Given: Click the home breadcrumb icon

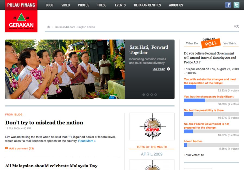Looking at the screenshot, I should [x=48, y=27].
